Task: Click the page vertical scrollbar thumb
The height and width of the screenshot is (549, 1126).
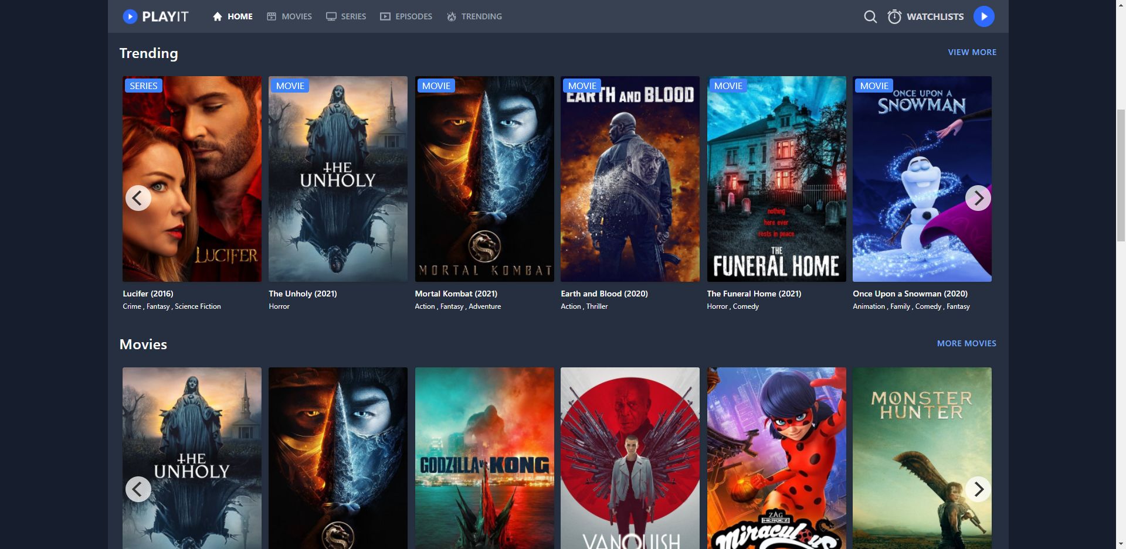Action: pyautogui.click(x=1121, y=175)
